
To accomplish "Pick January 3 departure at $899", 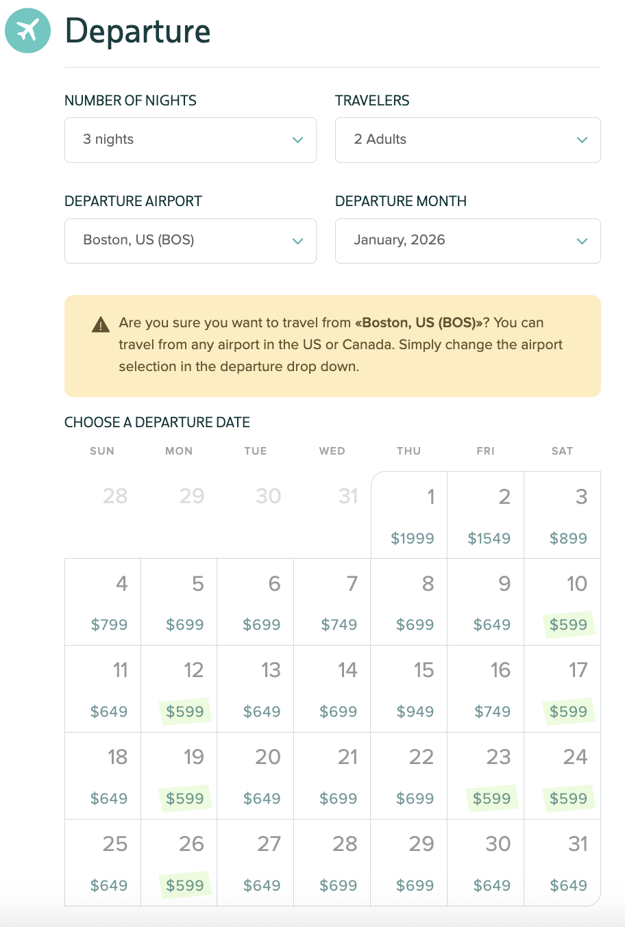I will tap(563, 515).
